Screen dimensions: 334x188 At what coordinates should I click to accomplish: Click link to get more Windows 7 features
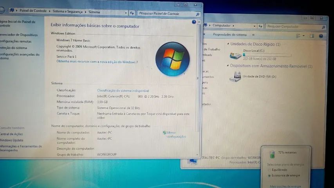[x=97, y=61]
